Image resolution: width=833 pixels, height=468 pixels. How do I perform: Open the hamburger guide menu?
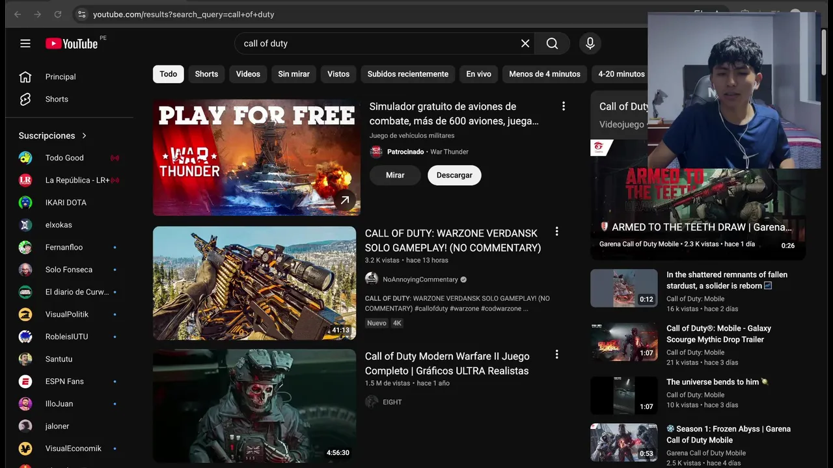25,44
